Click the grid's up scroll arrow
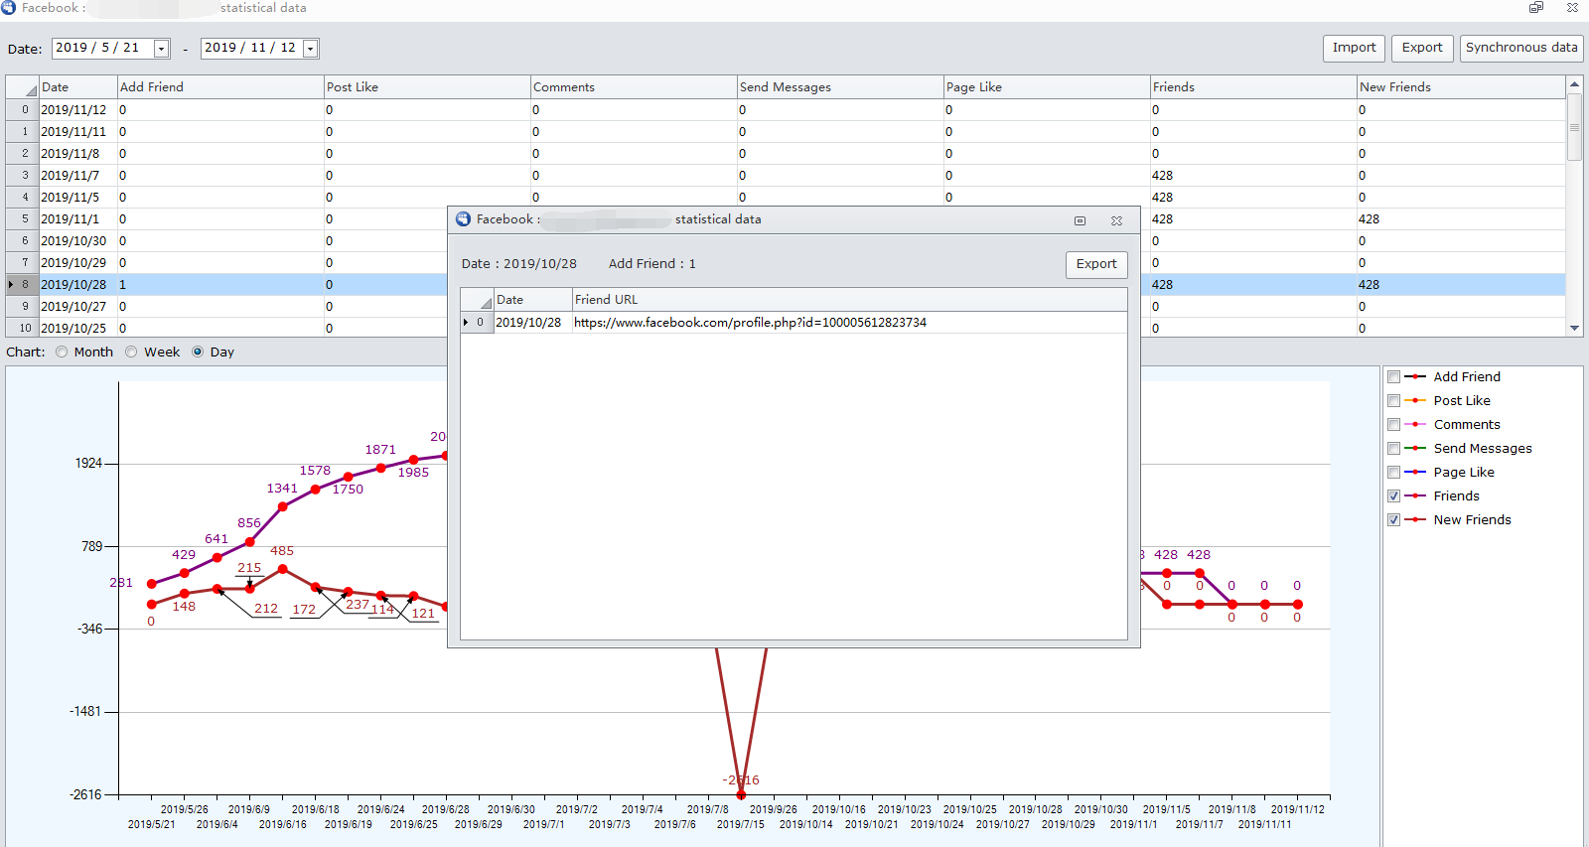The width and height of the screenshot is (1589, 847). (x=1574, y=84)
